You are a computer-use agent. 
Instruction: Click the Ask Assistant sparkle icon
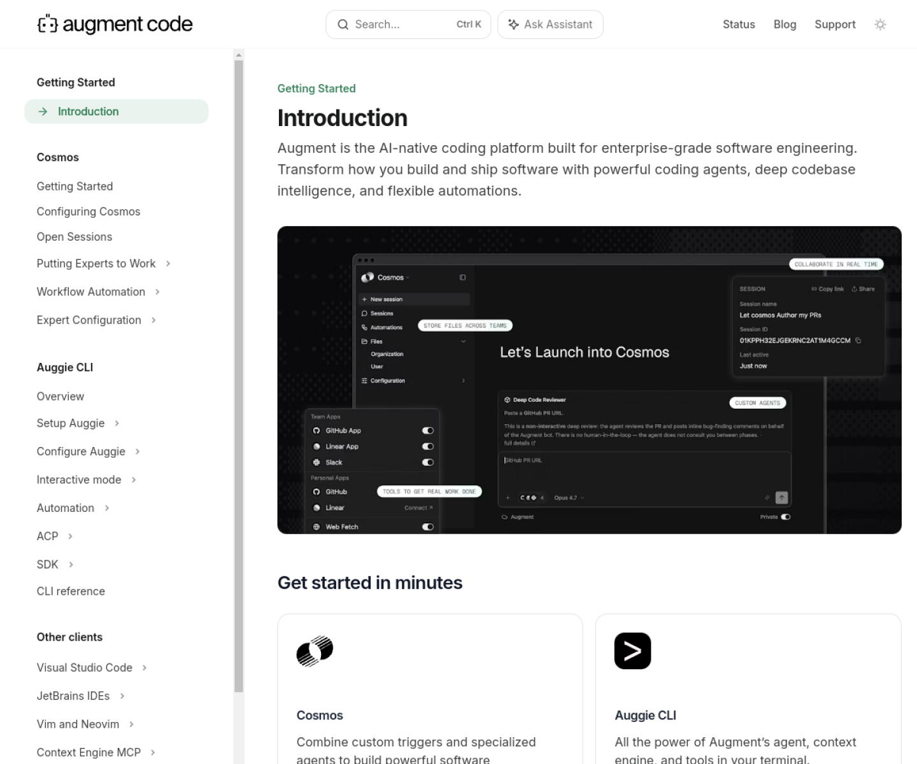(x=513, y=24)
